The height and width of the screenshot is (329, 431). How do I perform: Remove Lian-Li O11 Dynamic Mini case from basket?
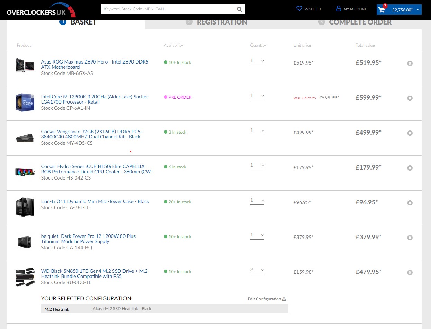(410, 203)
